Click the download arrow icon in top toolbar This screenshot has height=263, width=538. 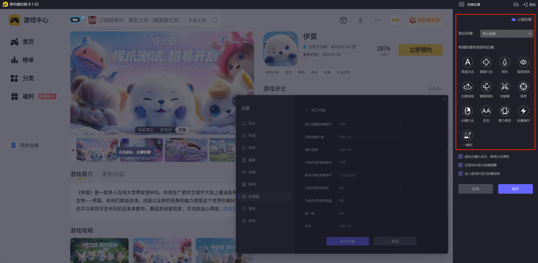click(360, 20)
